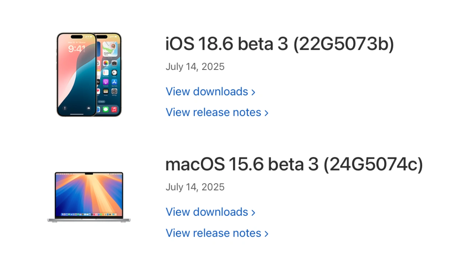Click the flashlight icon on iPhone lock screen
Screen dimensions: 472x265
click(64, 108)
